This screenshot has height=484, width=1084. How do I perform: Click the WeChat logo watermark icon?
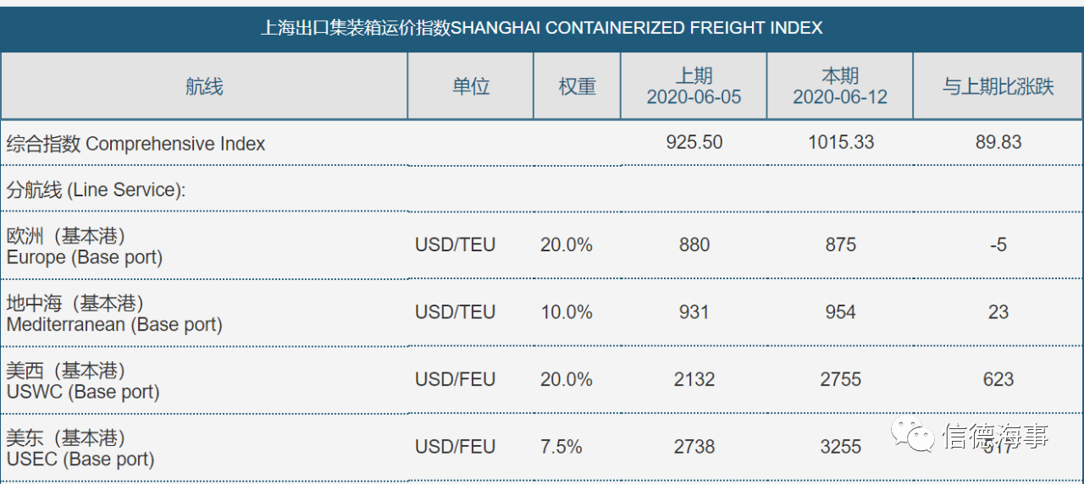click(915, 435)
